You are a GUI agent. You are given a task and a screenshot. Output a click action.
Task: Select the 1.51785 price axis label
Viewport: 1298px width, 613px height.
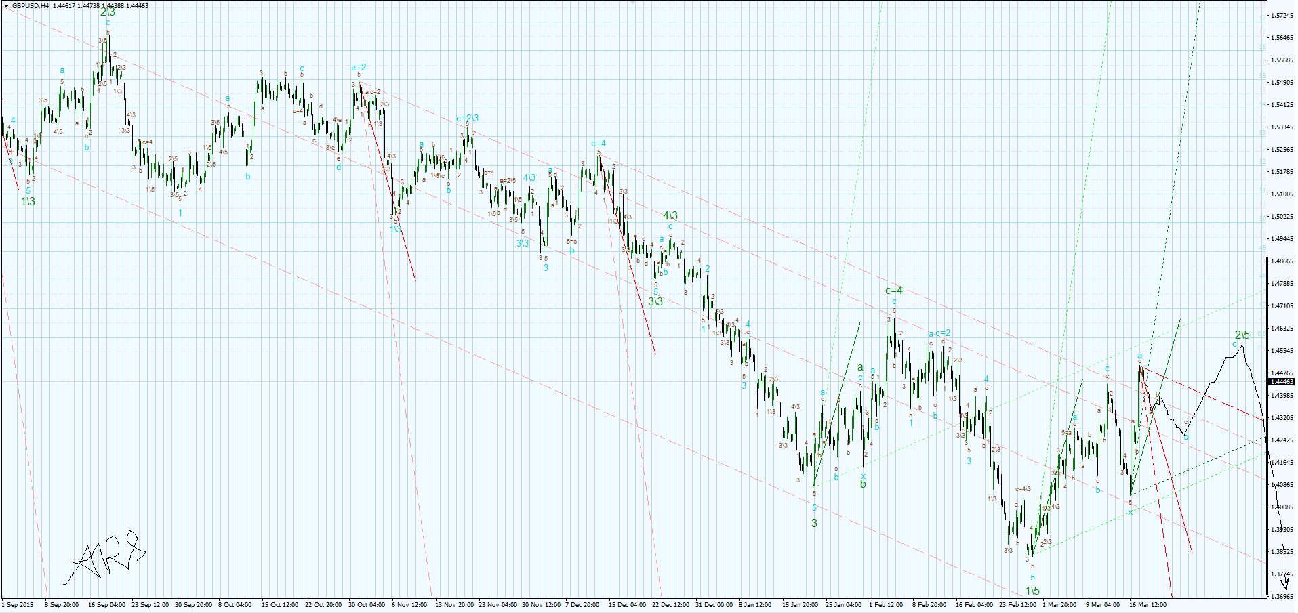point(1282,171)
